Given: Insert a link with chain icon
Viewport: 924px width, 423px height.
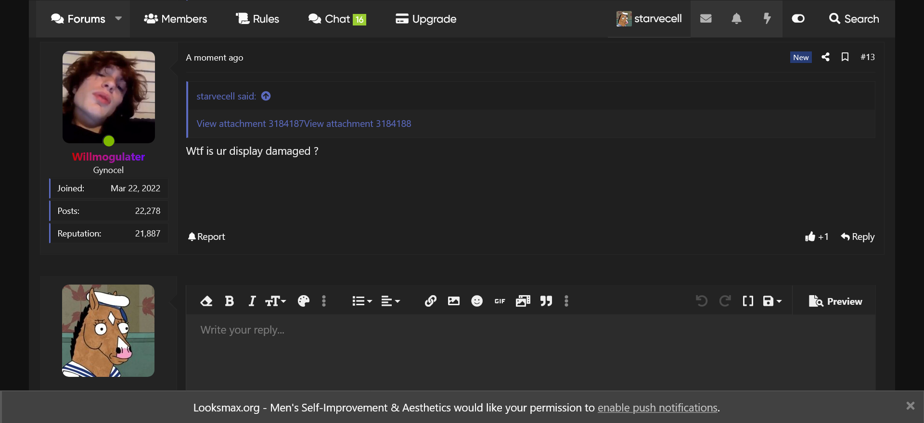Looking at the screenshot, I should click(430, 301).
